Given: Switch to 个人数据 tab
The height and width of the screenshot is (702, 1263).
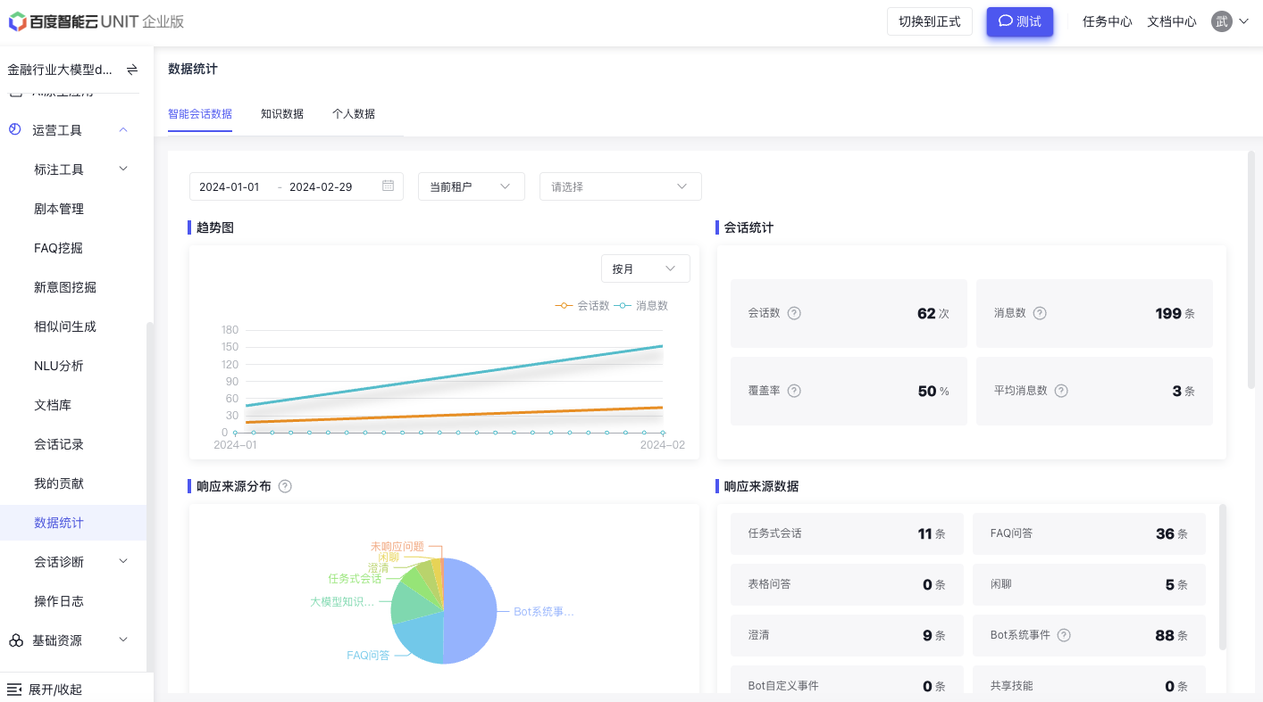Looking at the screenshot, I should coord(354,114).
